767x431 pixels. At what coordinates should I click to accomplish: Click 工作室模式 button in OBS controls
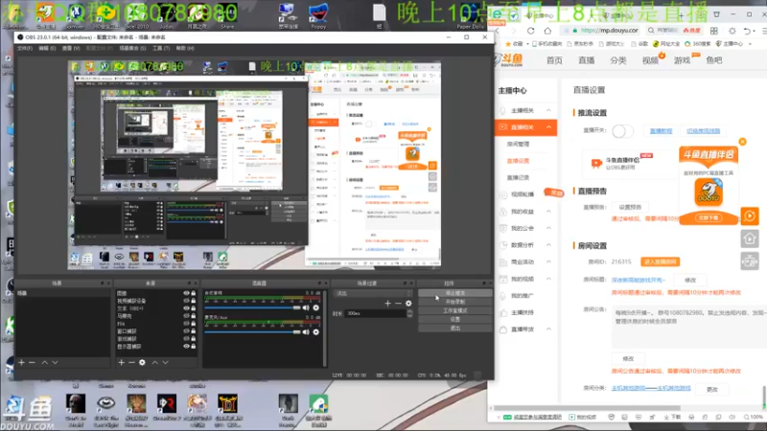pyautogui.click(x=454, y=310)
